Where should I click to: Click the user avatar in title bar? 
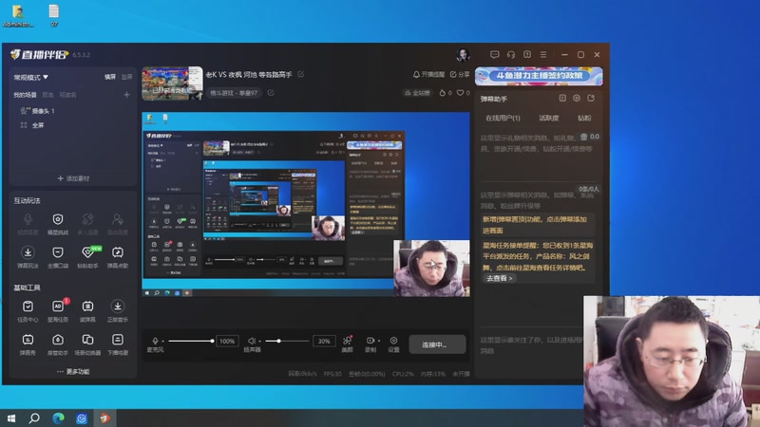pos(463,55)
